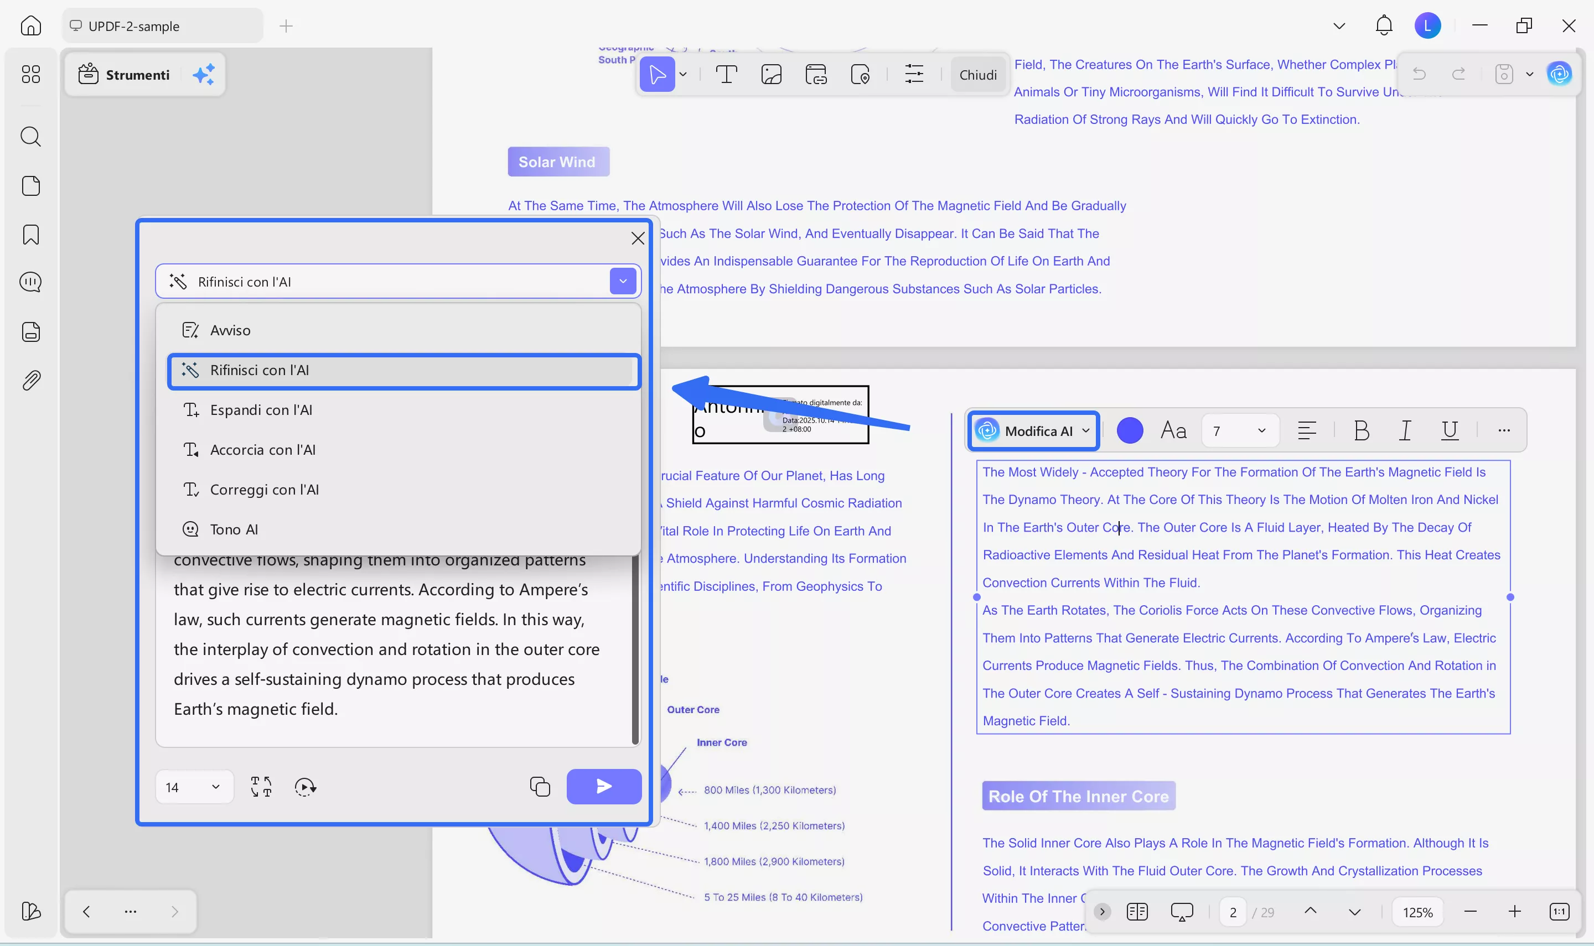Image resolution: width=1594 pixels, height=946 pixels.
Task: Open the attachments paperclip icon
Action: (30, 381)
